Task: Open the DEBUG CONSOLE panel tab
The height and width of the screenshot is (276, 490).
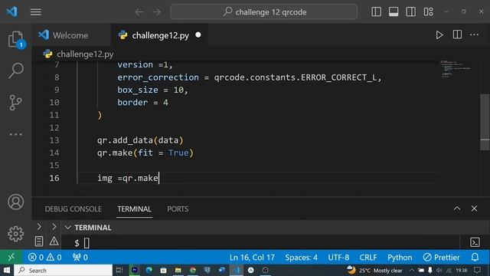Action: click(x=73, y=209)
